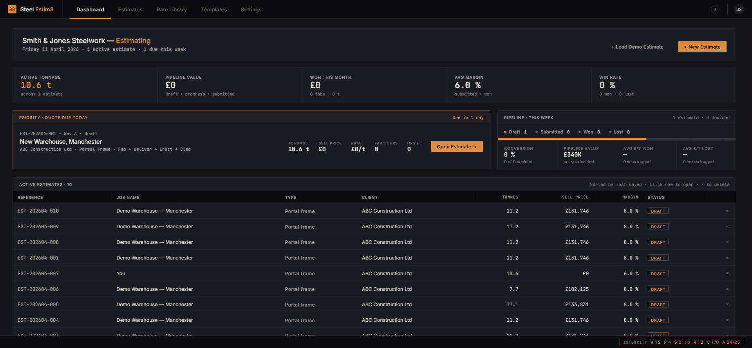Click the 'Due in 1 day' label
This screenshot has height=348, width=752.
pyautogui.click(x=468, y=117)
